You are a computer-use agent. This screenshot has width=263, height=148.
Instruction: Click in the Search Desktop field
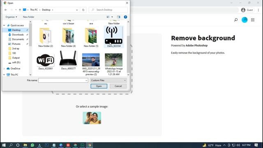click(108, 10)
